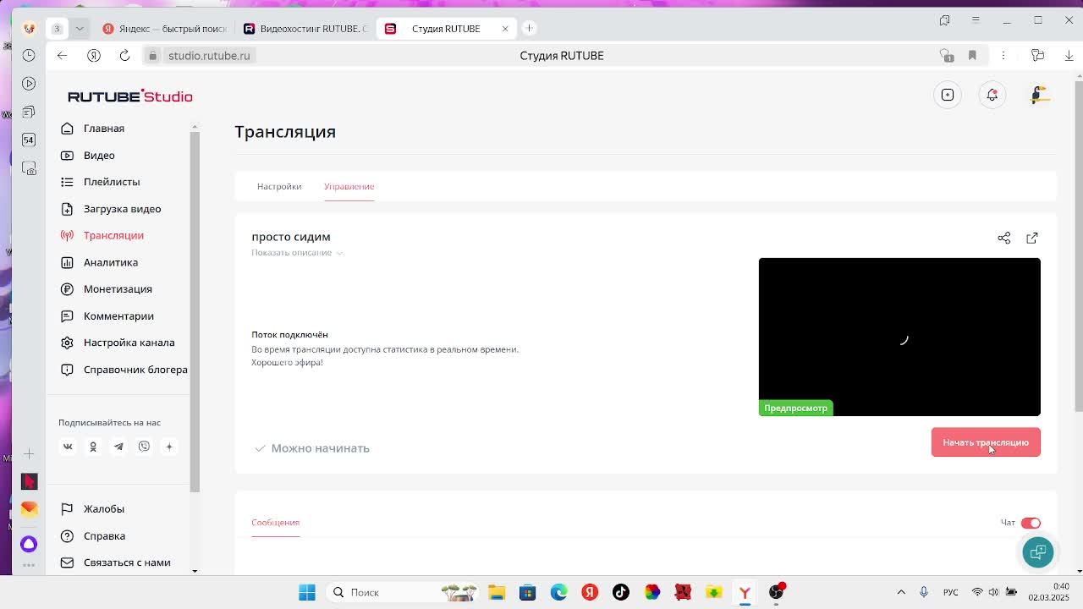The height and width of the screenshot is (609, 1083).
Task: Click the Начать трансляцию button
Action: pos(986,442)
